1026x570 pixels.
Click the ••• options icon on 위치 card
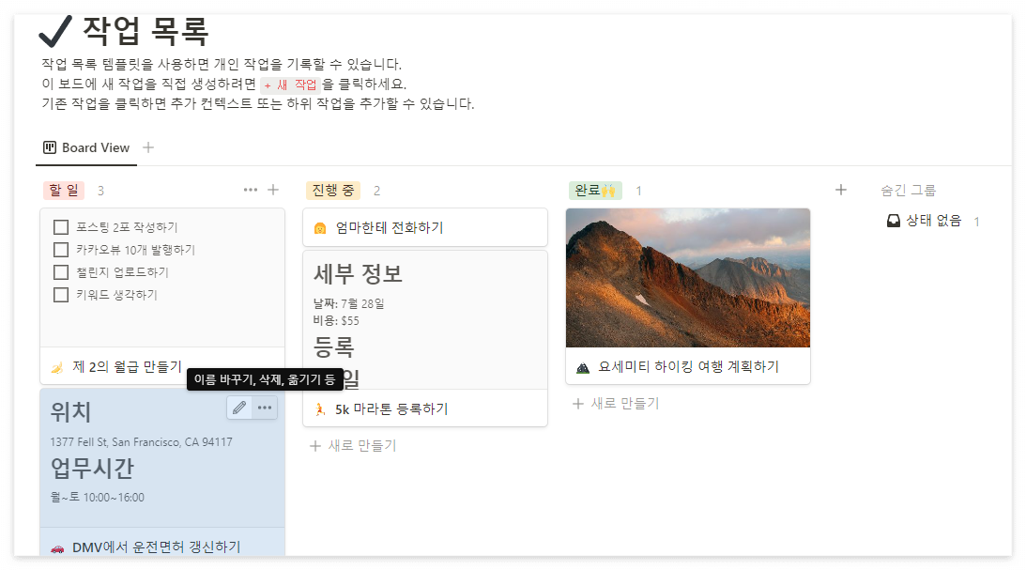(266, 408)
